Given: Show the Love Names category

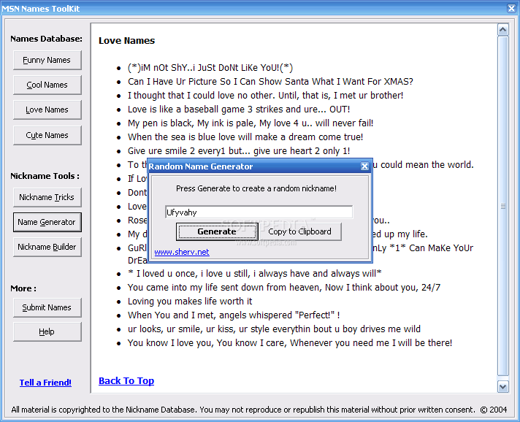Looking at the screenshot, I should coord(47,110).
